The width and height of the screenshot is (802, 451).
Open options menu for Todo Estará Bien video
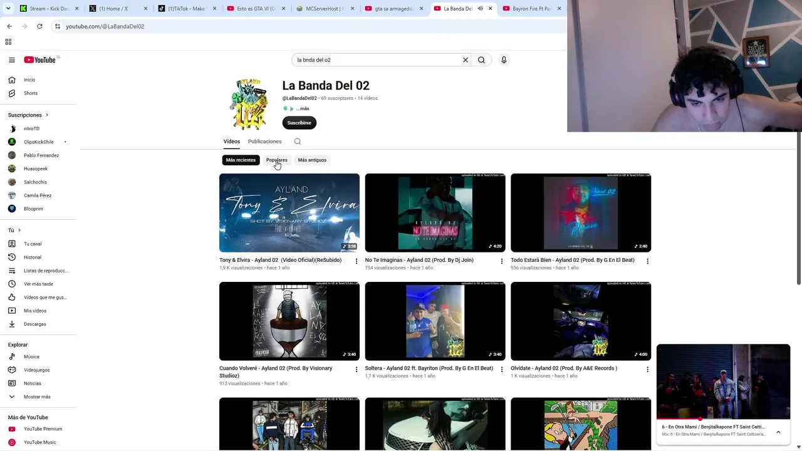(x=648, y=261)
